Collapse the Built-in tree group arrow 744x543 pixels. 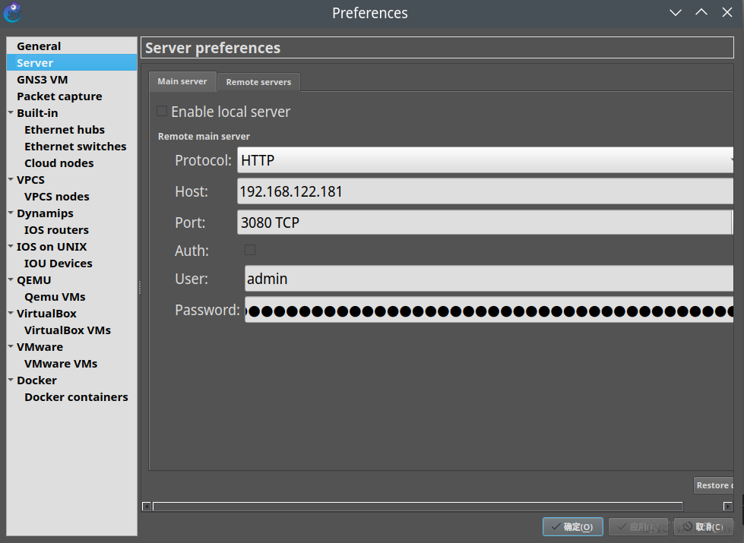point(11,113)
